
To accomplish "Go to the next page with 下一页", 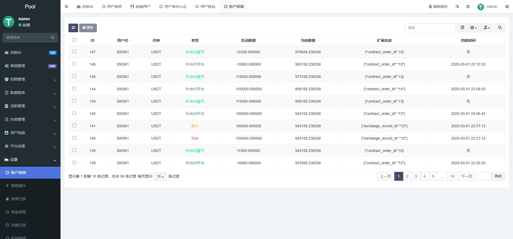I will point(466,176).
